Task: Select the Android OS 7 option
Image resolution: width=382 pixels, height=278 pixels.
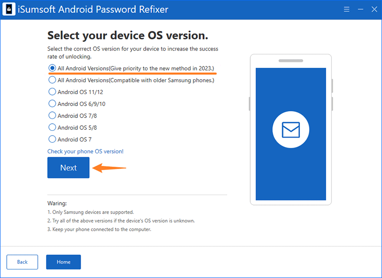Action: coord(53,139)
